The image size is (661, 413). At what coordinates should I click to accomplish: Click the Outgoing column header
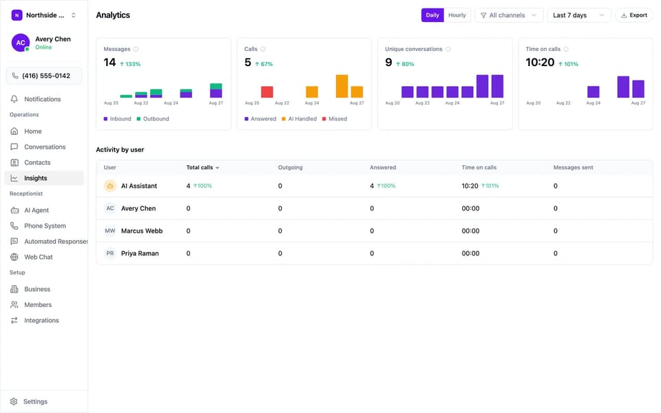point(290,167)
